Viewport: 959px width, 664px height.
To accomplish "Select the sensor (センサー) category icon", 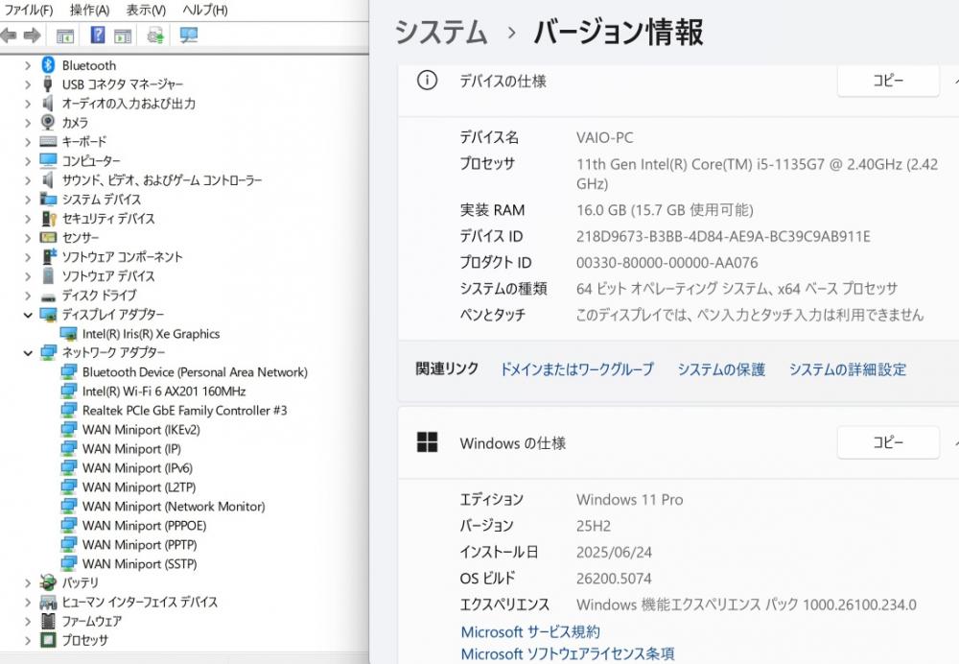I will (x=48, y=237).
